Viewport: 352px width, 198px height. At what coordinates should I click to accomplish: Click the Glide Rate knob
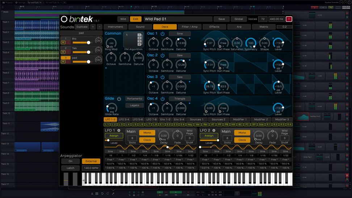coord(112,108)
